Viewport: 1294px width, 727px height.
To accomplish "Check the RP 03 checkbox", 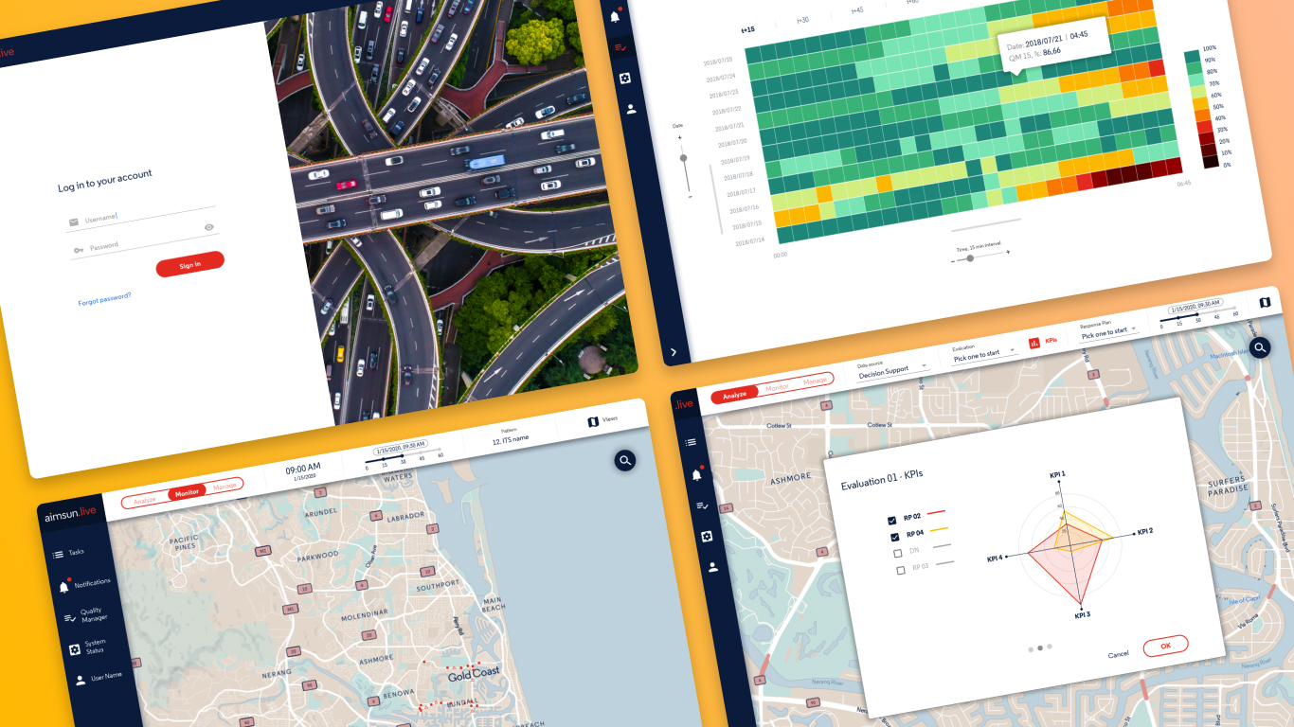I will click(x=901, y=570).
